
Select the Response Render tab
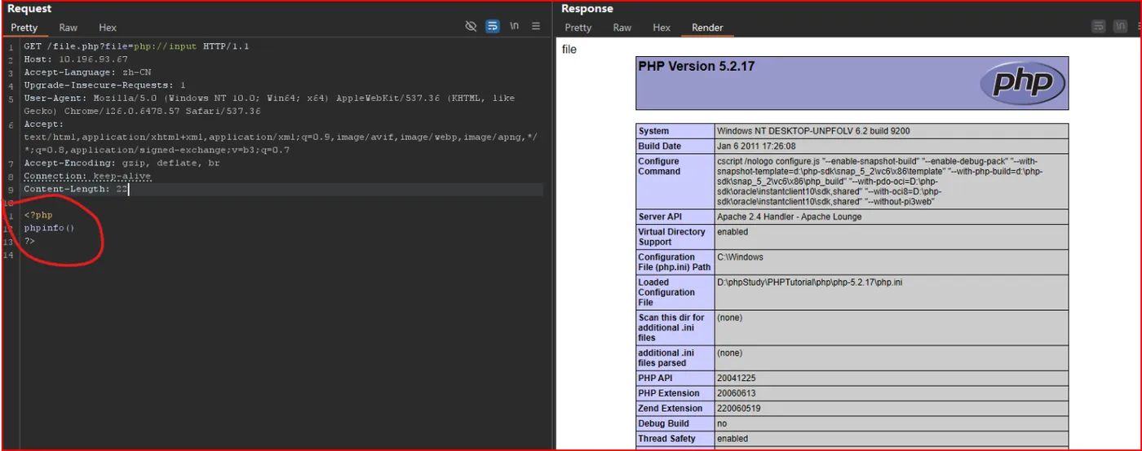pyautogui.click(x=707, y=28)
